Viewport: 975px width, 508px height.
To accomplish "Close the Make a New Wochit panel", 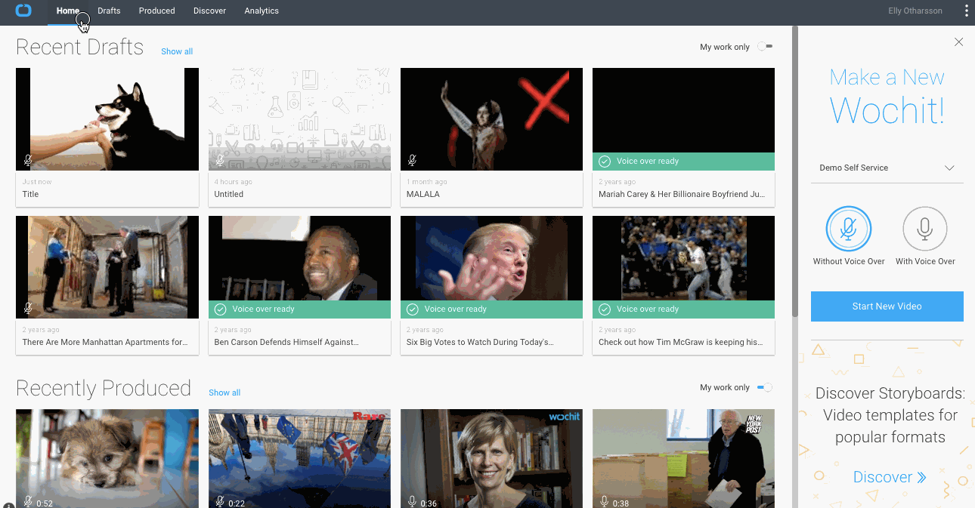I will 958,42.
